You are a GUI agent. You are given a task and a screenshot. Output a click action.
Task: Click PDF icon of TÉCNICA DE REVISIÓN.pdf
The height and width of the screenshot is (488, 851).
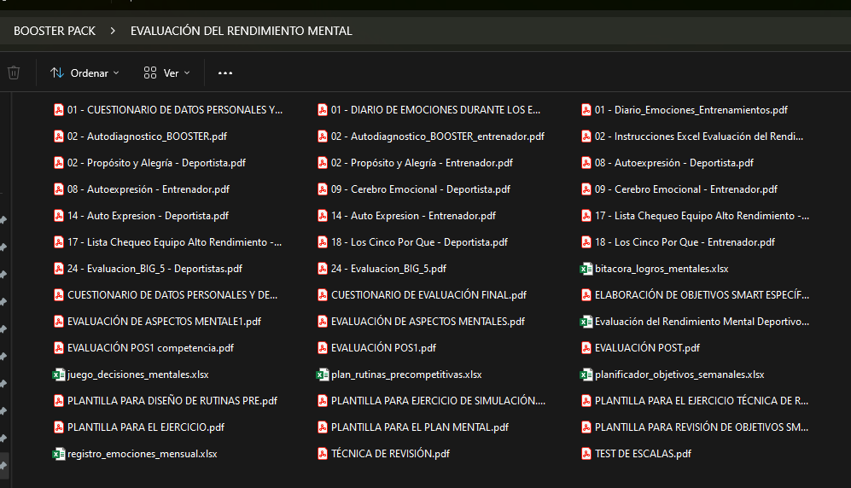pyautogui.click(x=323, y=454)
